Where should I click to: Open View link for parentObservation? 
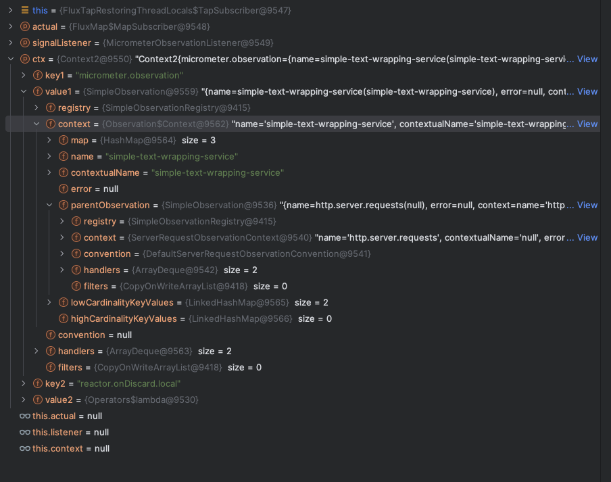tap(587, 205)
